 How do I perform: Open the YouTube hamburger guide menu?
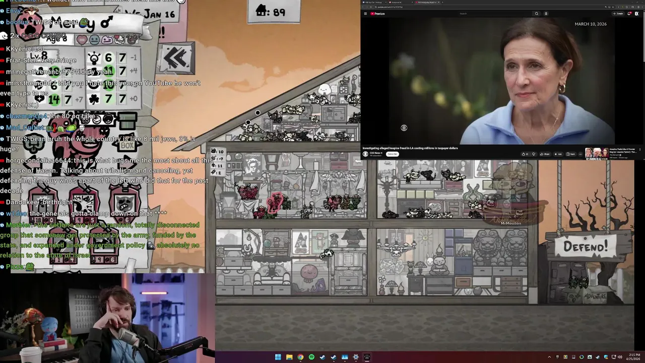click(x=365, y=14)
